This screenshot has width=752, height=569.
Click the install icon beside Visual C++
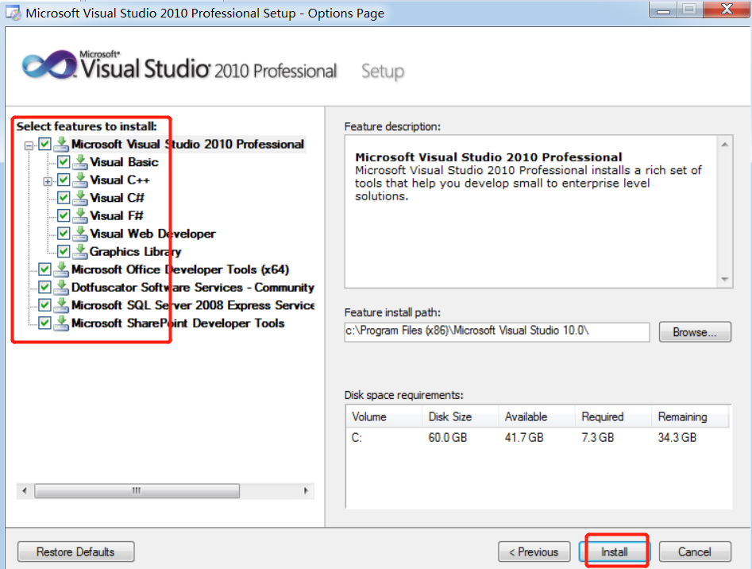click(x=80, y=180)
